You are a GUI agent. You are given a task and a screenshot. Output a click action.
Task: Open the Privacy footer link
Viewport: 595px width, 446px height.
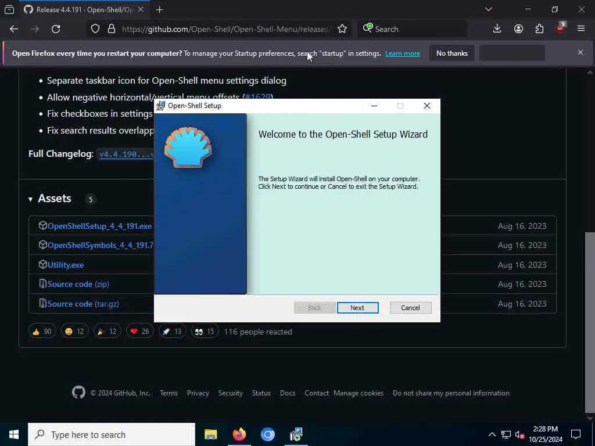coord(198,393)
